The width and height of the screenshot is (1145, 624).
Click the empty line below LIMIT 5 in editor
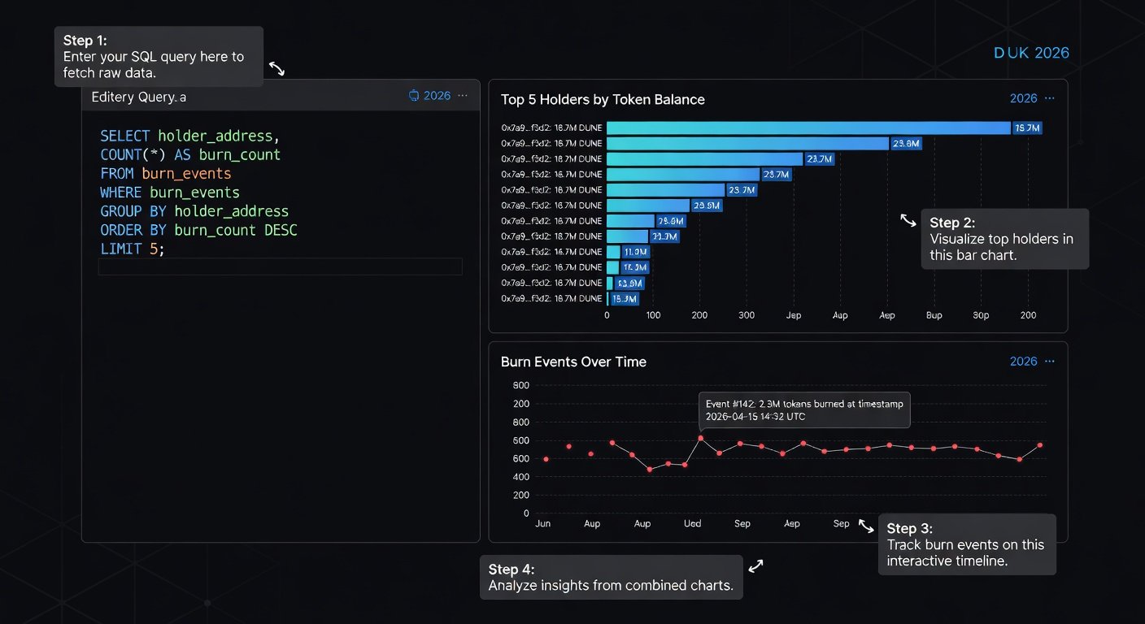click(280, 266)
